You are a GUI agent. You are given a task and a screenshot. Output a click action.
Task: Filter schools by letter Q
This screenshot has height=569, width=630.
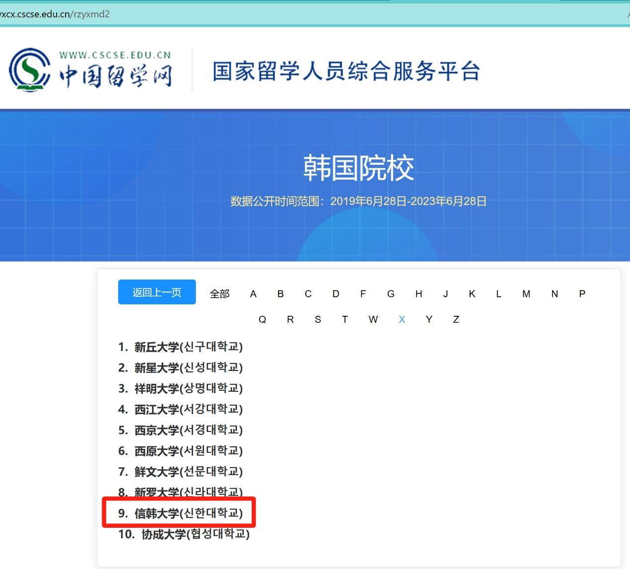[x=262, y=320]
